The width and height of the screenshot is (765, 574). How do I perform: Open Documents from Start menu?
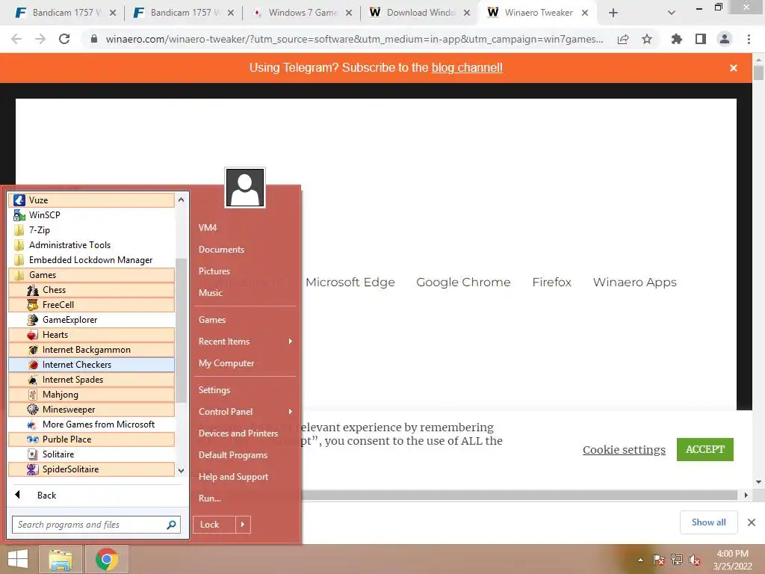tap(221, 250)
